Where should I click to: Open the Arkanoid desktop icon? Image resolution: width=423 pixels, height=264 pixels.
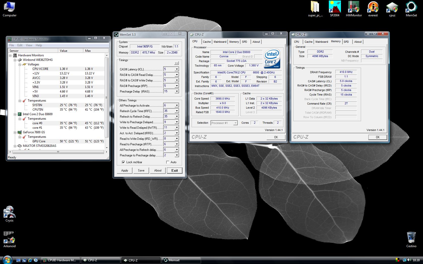[10, 240]
